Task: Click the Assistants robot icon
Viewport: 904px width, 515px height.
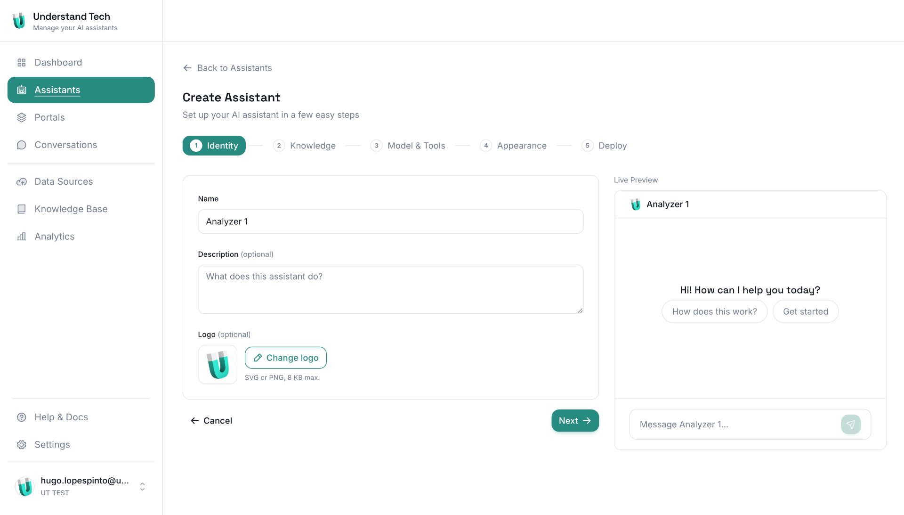Action: click(22, 90)
